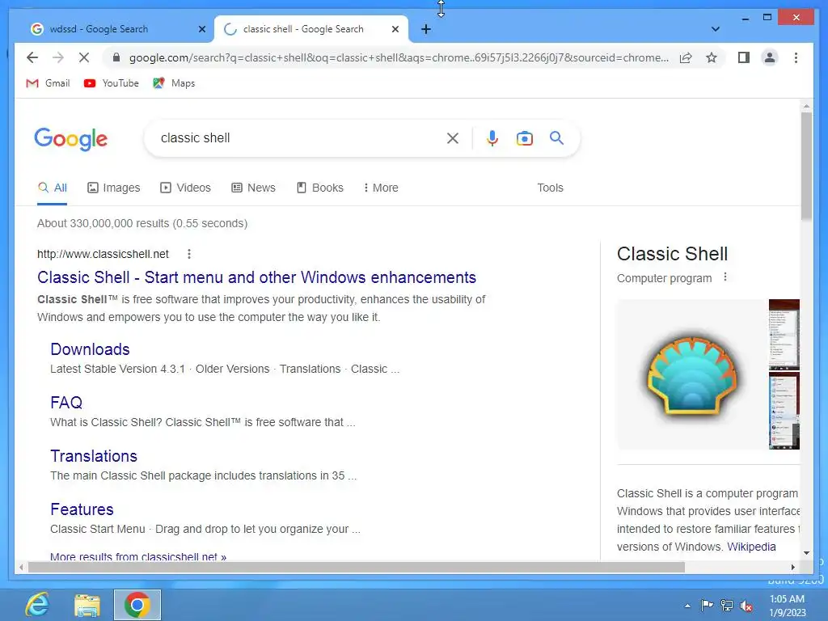Open the YouTube bookmark

[112, 83]
